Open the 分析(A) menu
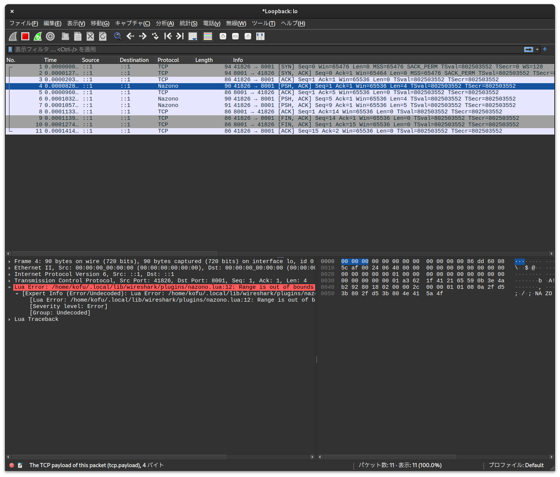The image size is (560, 477). coord(165,23)
